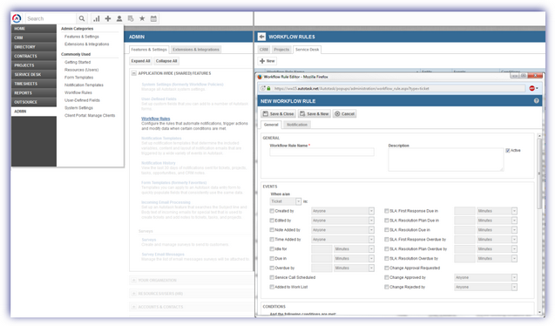Collapse Application-Wide Shared Features section
The image size is (555, 326).
134,73
